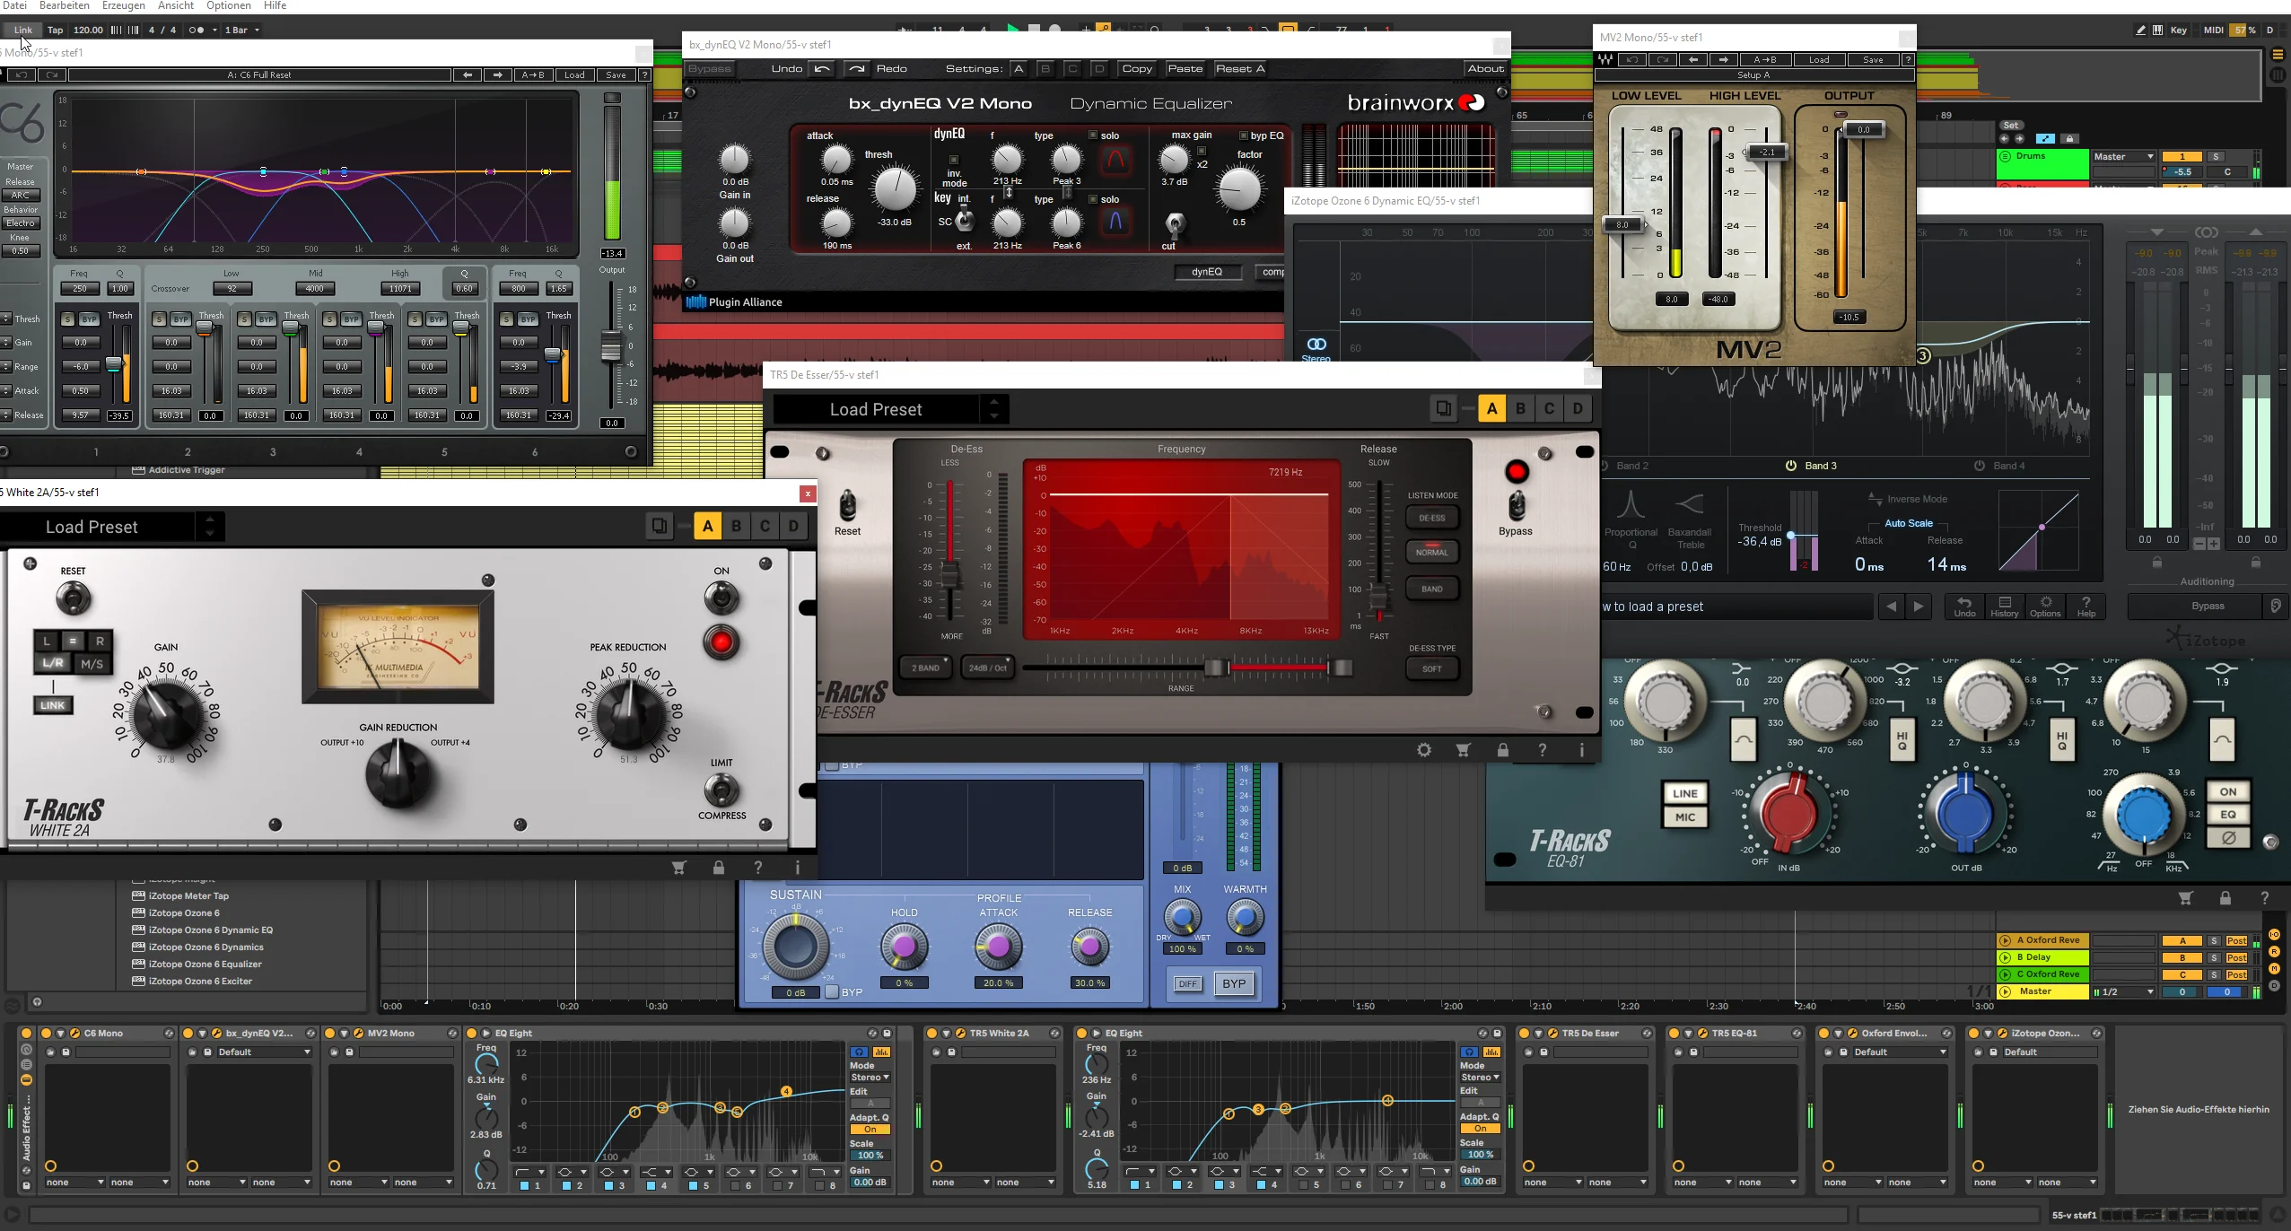This screenshot has width=2291, height=1231.
Task: Click the undo arrow icon in bx_dynEQ
Action: point(822,69)
